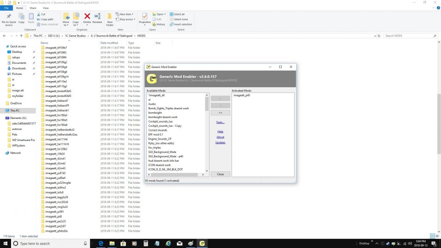The height and width of the screenshot is (248, 441).
Task: Click deactivate all '<<' button
Action: [x=220, y=113]
